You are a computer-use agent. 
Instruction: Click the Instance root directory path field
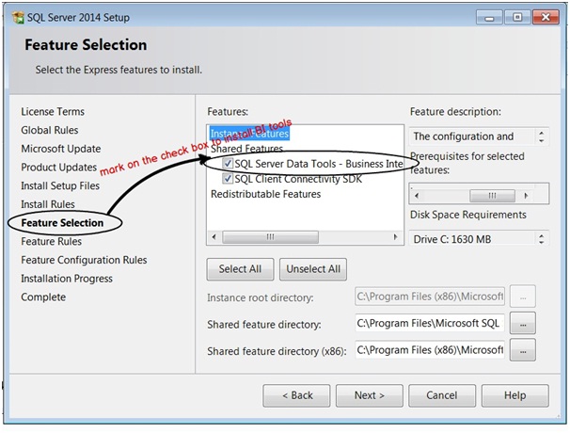[430, 297]
